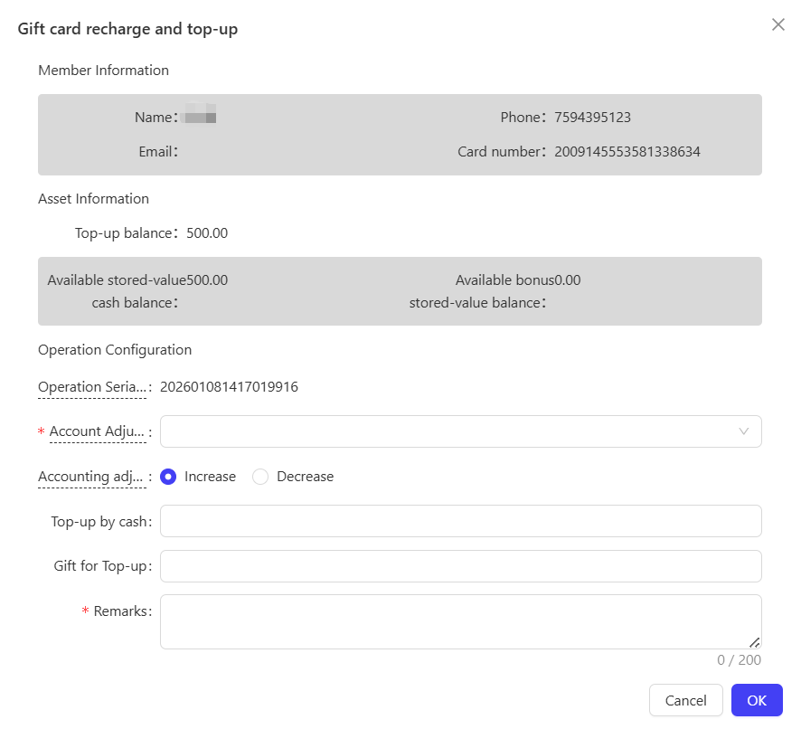
Task: Focus the Gift for Top-up field
Action: click(x=461, y=566)
